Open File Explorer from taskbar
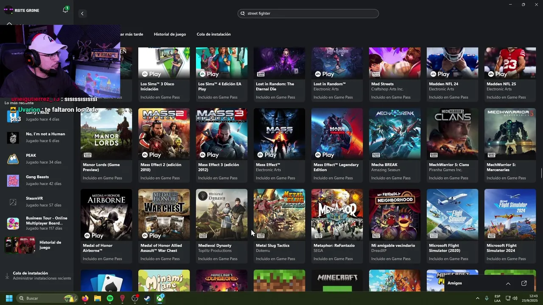This screenshot has width=543, height=305. tap(97, 298)
